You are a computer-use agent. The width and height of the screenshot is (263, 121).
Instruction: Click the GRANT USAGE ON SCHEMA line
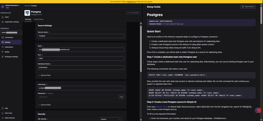click(x=176, y=90)
